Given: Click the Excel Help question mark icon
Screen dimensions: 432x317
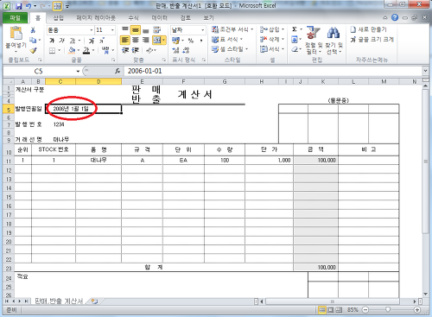Looking at the screenshot, I should (395, 17).
